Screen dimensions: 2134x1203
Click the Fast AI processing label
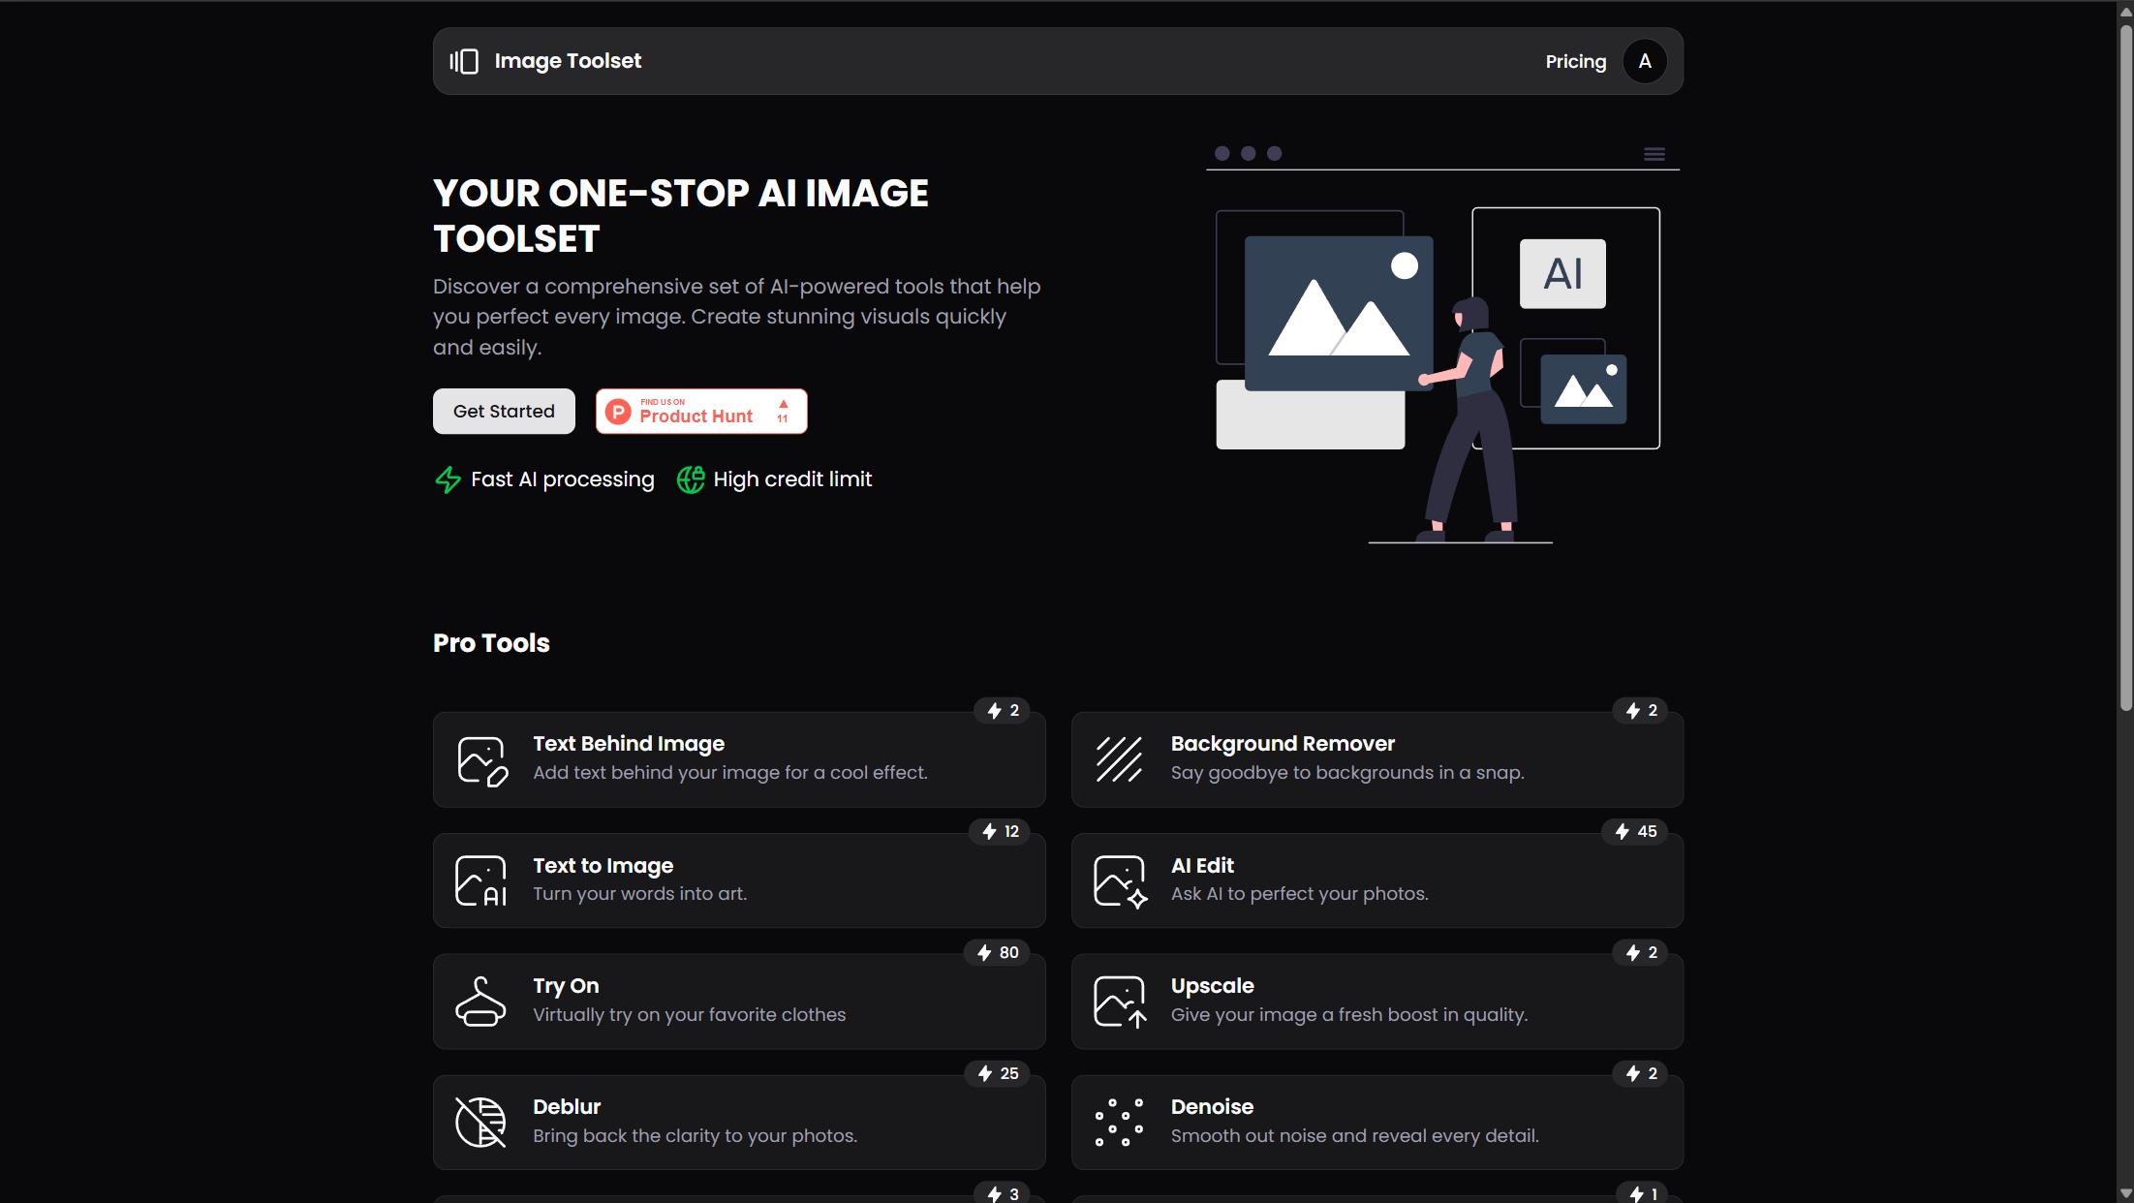tap(562, 479)
